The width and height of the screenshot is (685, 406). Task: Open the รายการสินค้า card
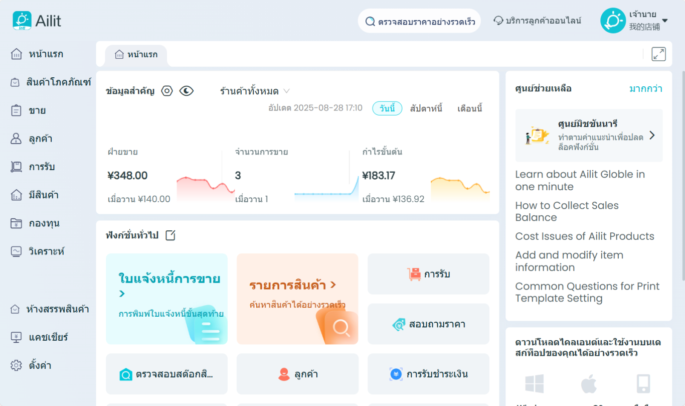[x=297, y=299]
